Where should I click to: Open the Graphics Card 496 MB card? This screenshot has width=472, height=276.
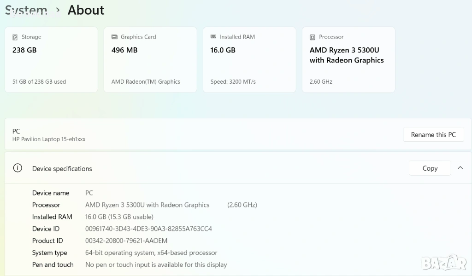point(150,60)
